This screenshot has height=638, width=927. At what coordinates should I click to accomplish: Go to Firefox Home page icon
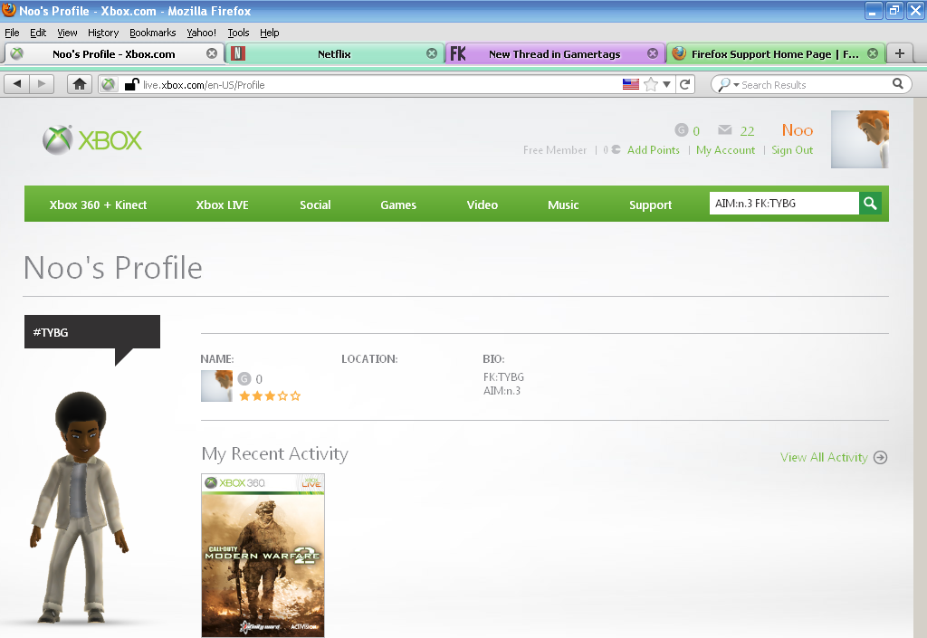tap(80, 84)
